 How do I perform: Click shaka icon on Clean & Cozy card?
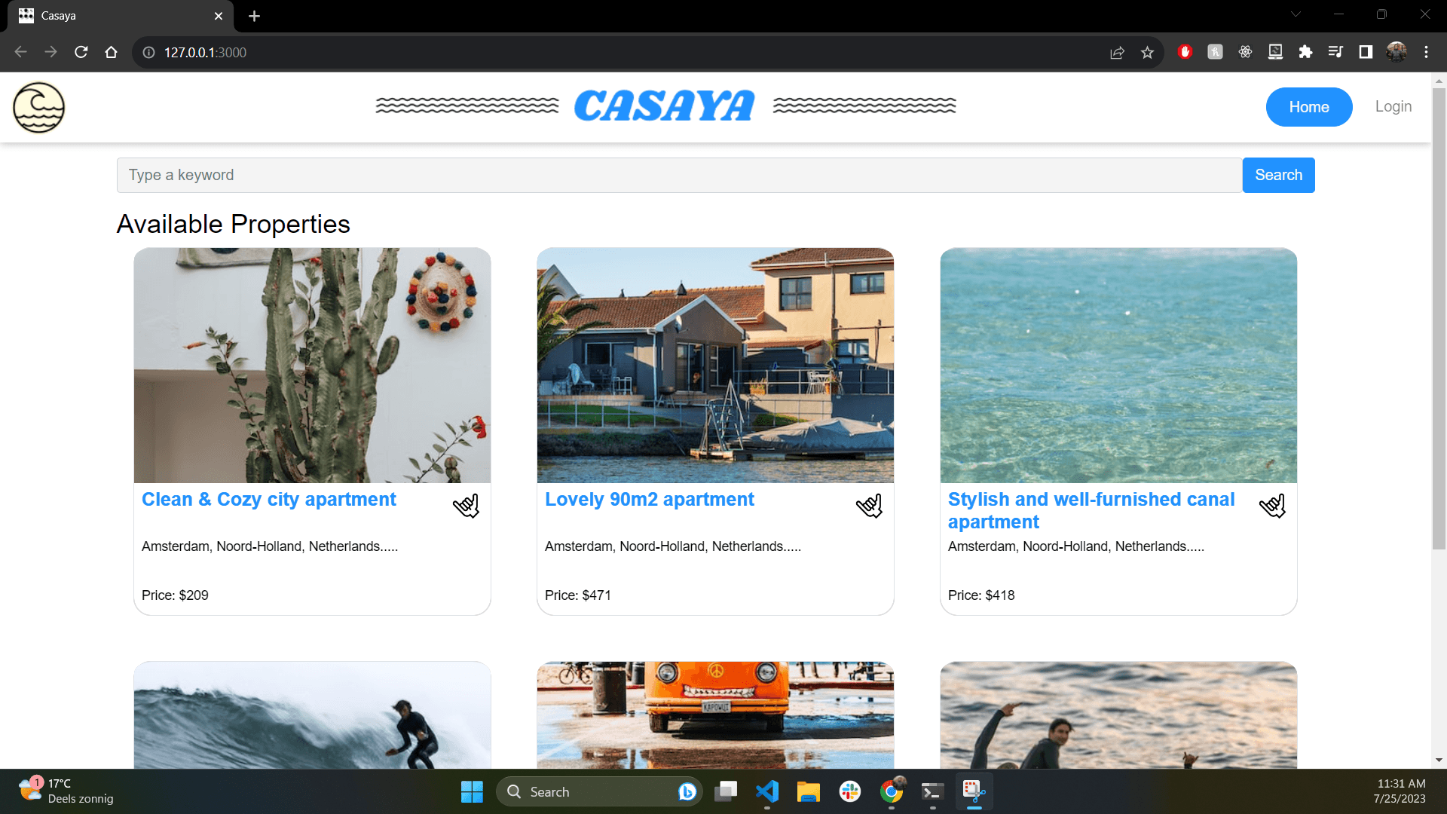[467, 506]
